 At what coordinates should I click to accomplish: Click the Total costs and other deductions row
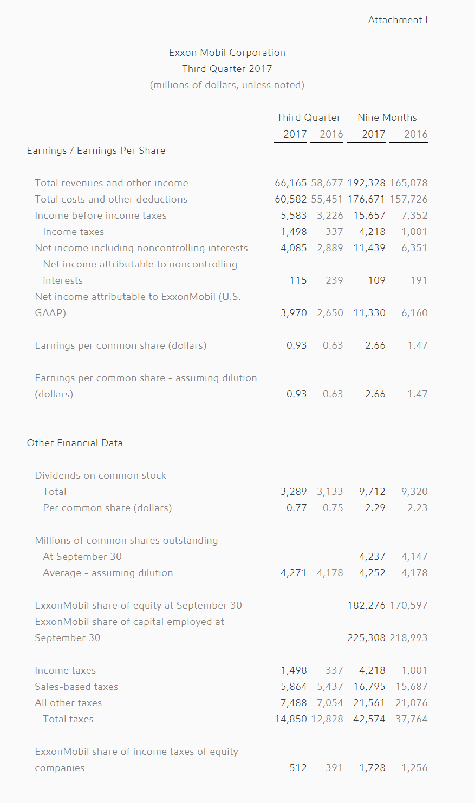click(x=231, y=199)
